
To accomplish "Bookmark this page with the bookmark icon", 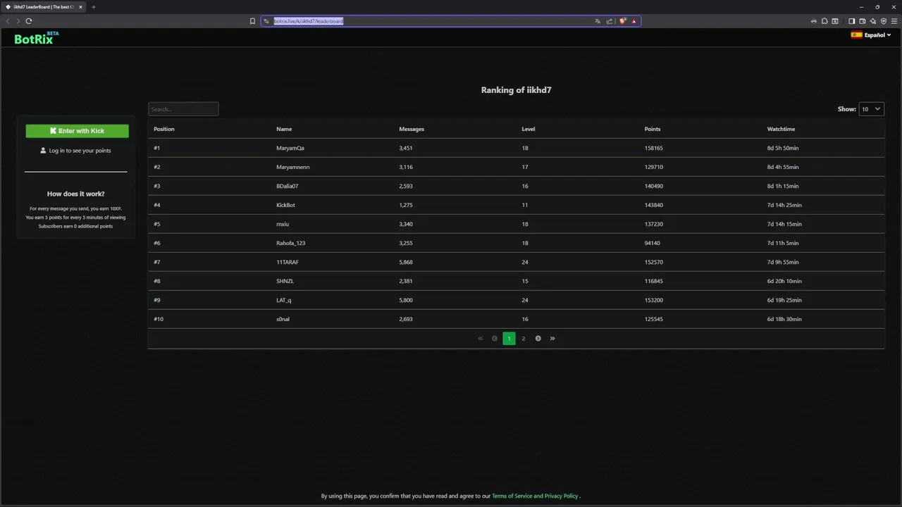I will tap(252, 21).
